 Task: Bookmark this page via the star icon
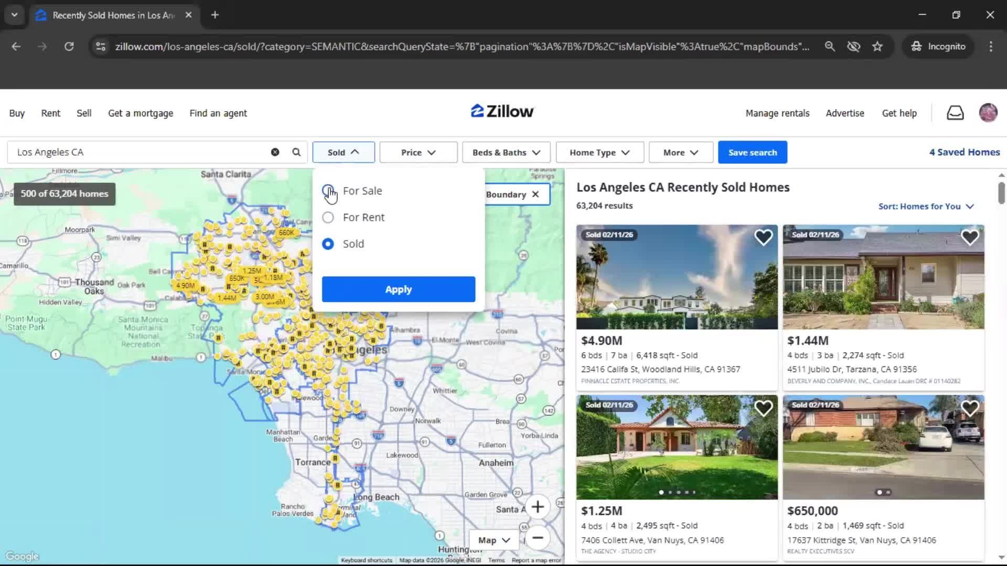[877, 46]
